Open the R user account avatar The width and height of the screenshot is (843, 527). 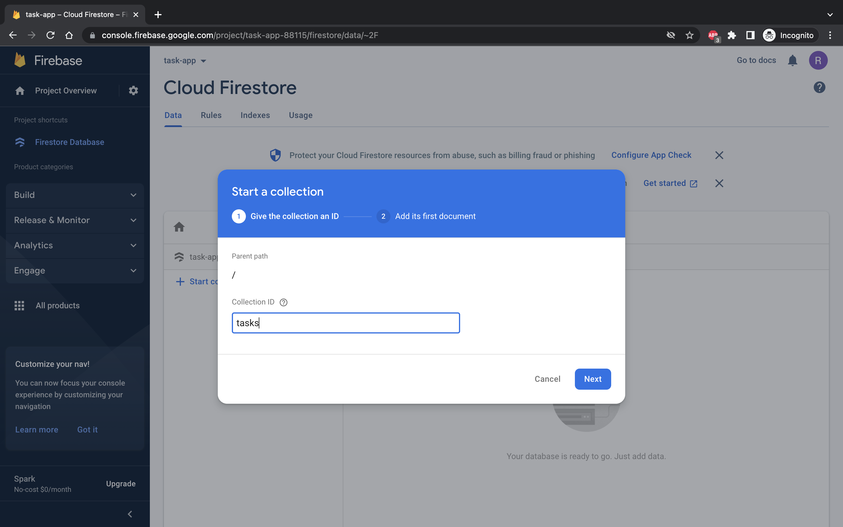point(818,60)
